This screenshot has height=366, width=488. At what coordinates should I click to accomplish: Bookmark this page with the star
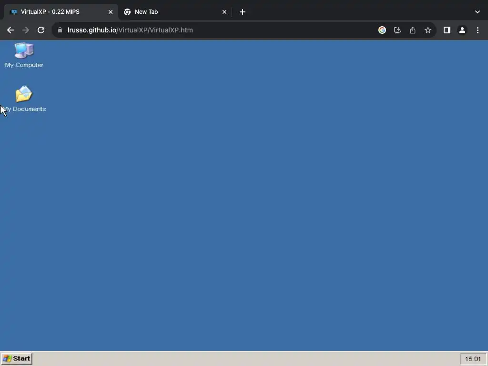pos(428,30)
